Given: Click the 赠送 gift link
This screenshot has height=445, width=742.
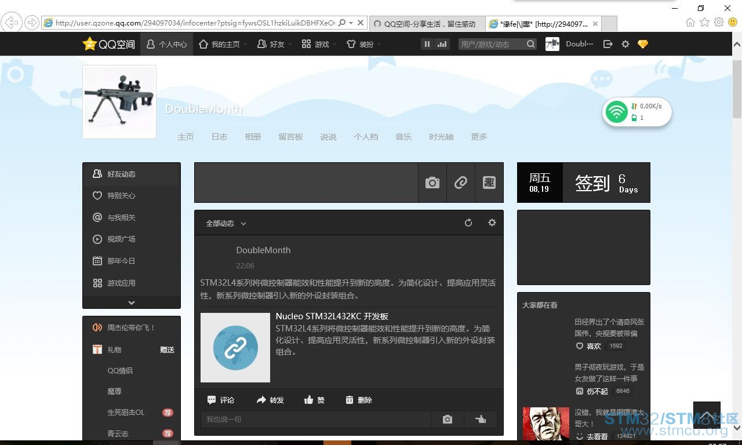Looking at the screenshot, I should [x=167, y=349].
